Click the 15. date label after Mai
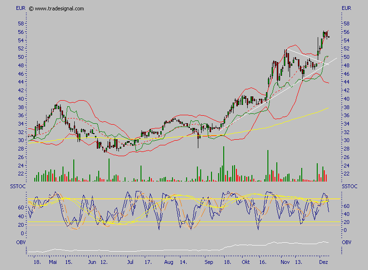The width and height of the screenshot is (368, 270). (x=69, y=262)
